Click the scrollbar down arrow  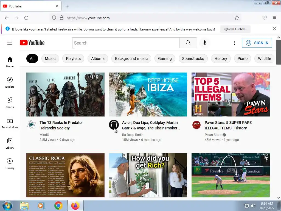click(x=279, y=198)
